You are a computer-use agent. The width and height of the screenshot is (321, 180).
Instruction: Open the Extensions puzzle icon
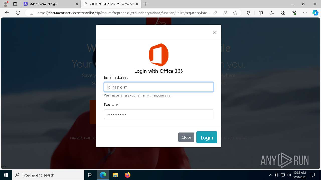pyautogui.click(x=249, y=13)
